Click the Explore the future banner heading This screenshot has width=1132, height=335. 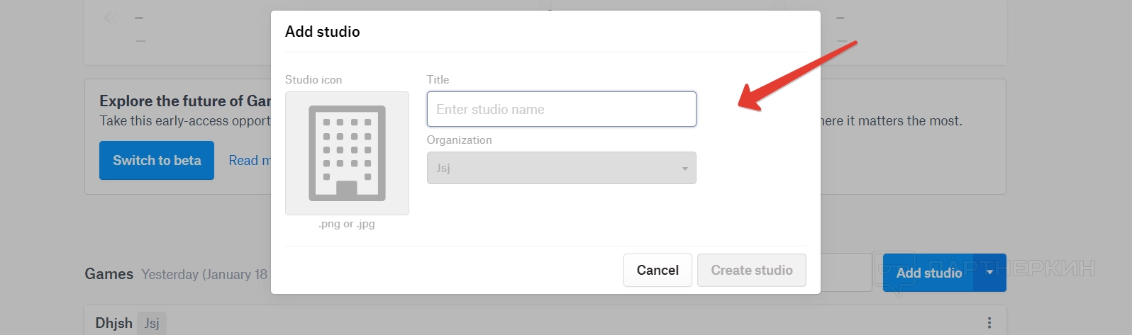tap(185, 101)
